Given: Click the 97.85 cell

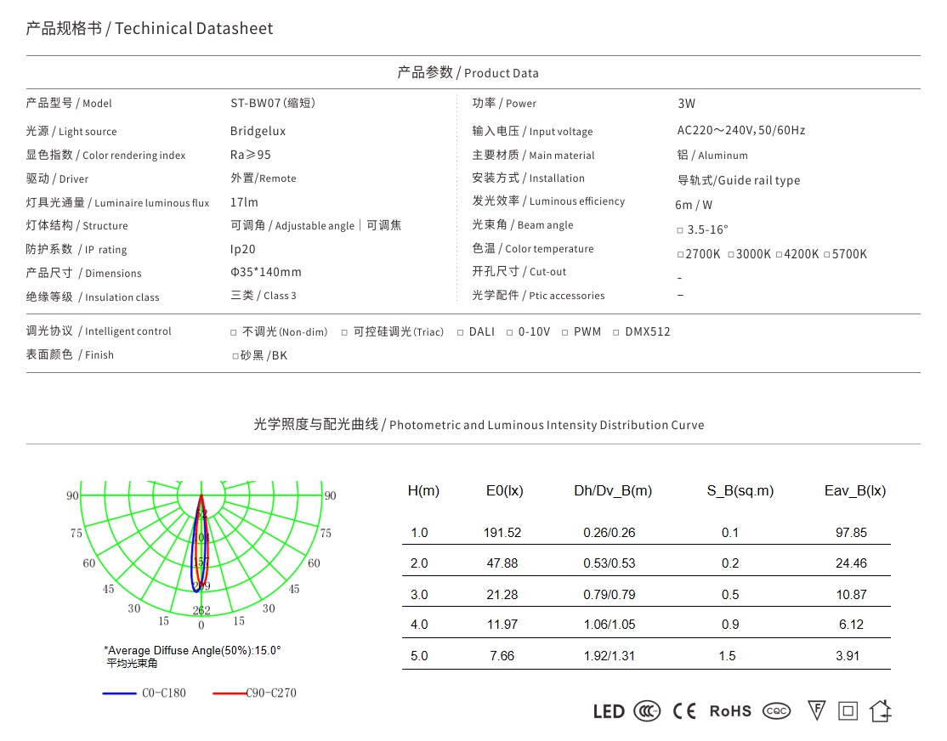Looking at the screenshot, I should (x=851, y=533).
